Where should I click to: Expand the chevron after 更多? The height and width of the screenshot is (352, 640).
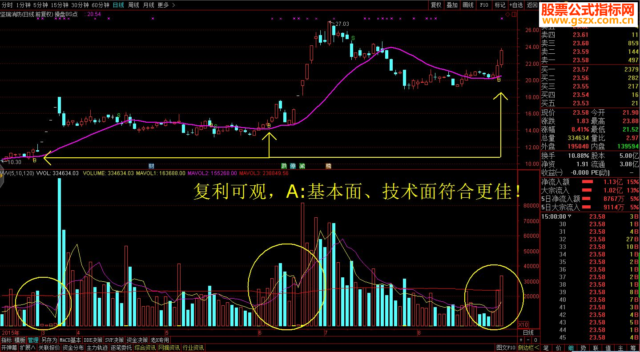173,5
